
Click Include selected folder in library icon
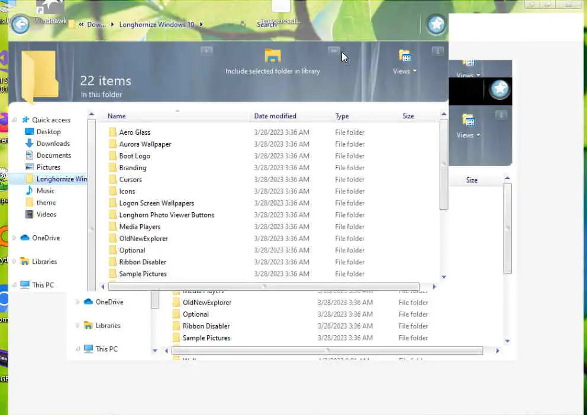(x=273, y=56)
